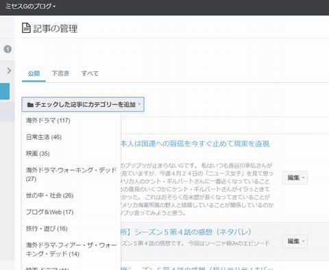329x270 pixels.
Task: Open the ミセスGのブログ blog menu
Action: [x=30, y=6]
